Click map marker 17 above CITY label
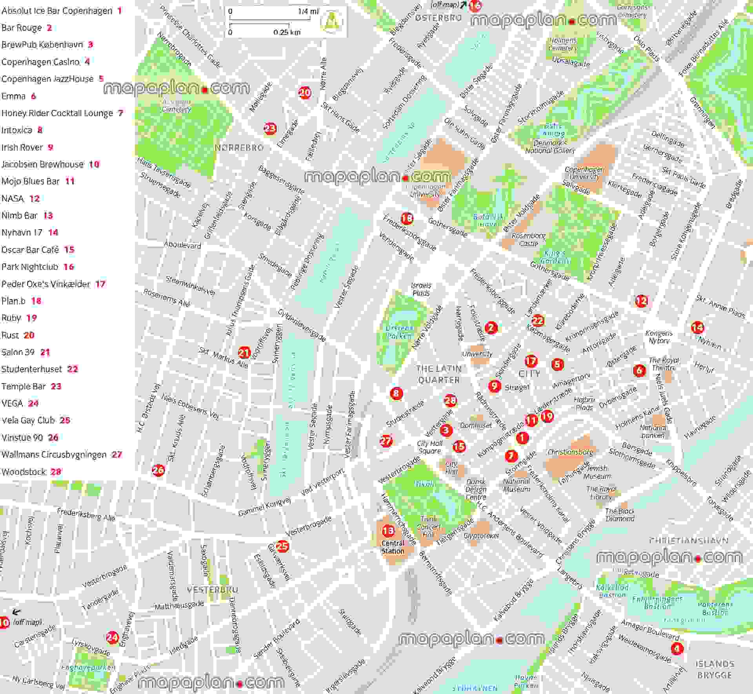The width and height of the screenshot is (753, 694). pyautogui.click(x=531, y=360)
